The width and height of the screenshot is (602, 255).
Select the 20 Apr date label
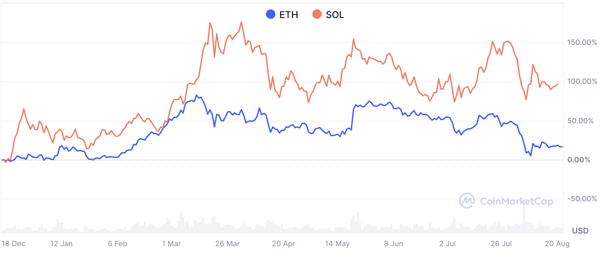(x=283, y=244)
